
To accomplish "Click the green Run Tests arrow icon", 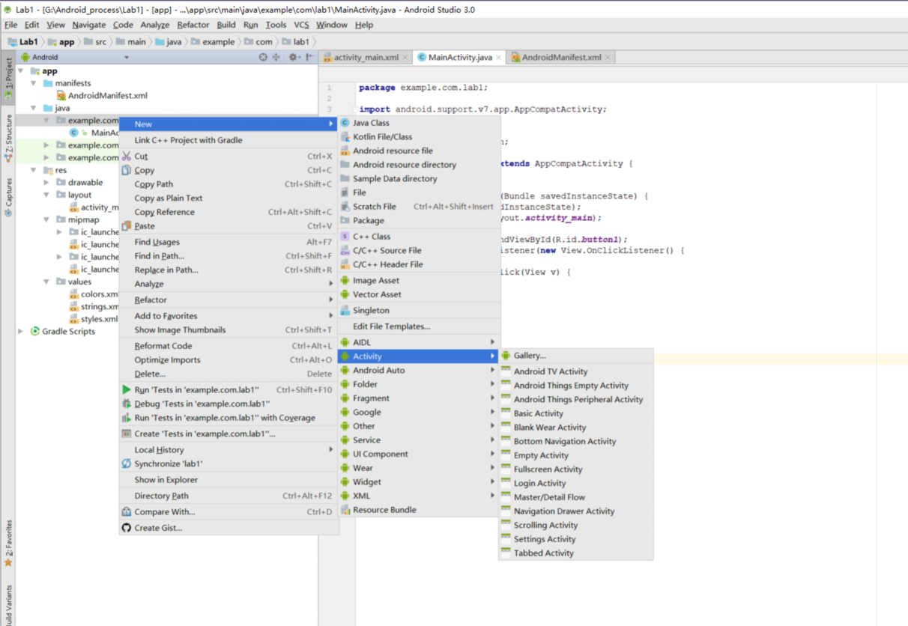I will 127,390.
